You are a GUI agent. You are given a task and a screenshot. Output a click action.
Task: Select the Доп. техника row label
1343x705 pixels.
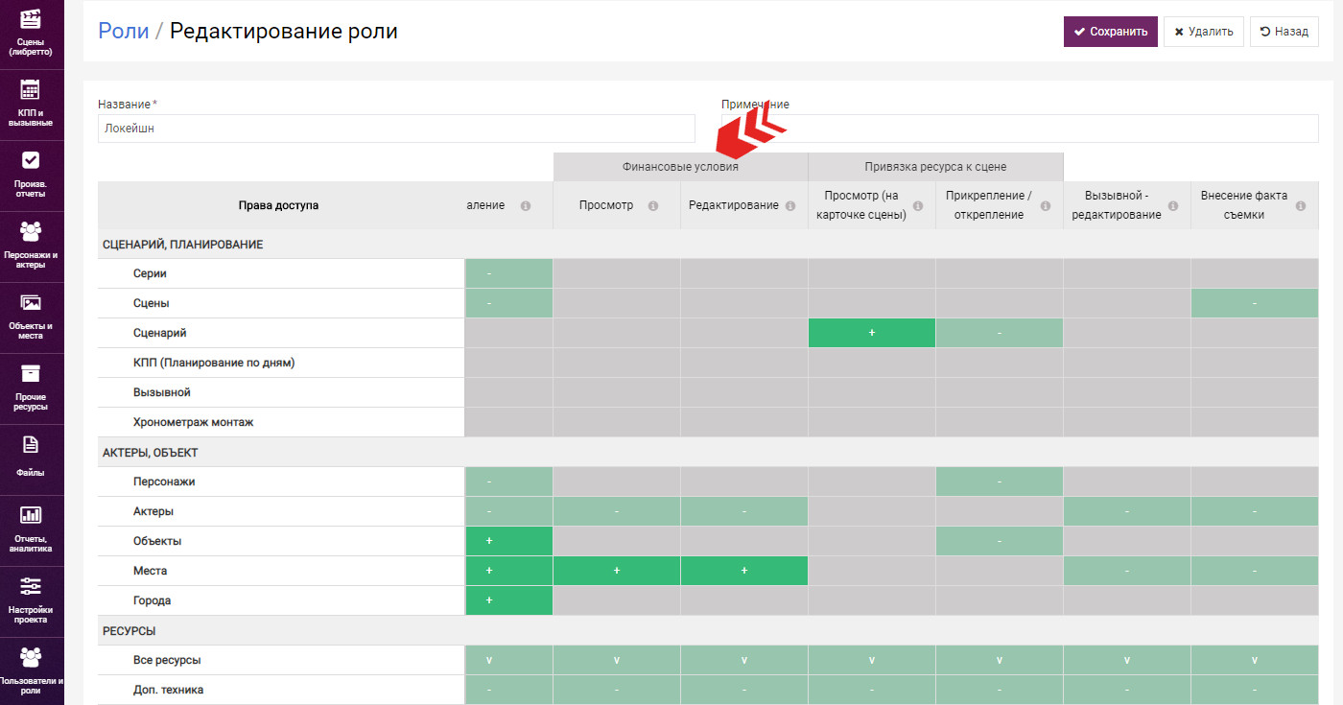click(168, 690)
